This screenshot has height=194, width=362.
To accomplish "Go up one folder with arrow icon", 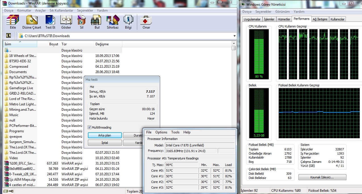I will point(9,36).
